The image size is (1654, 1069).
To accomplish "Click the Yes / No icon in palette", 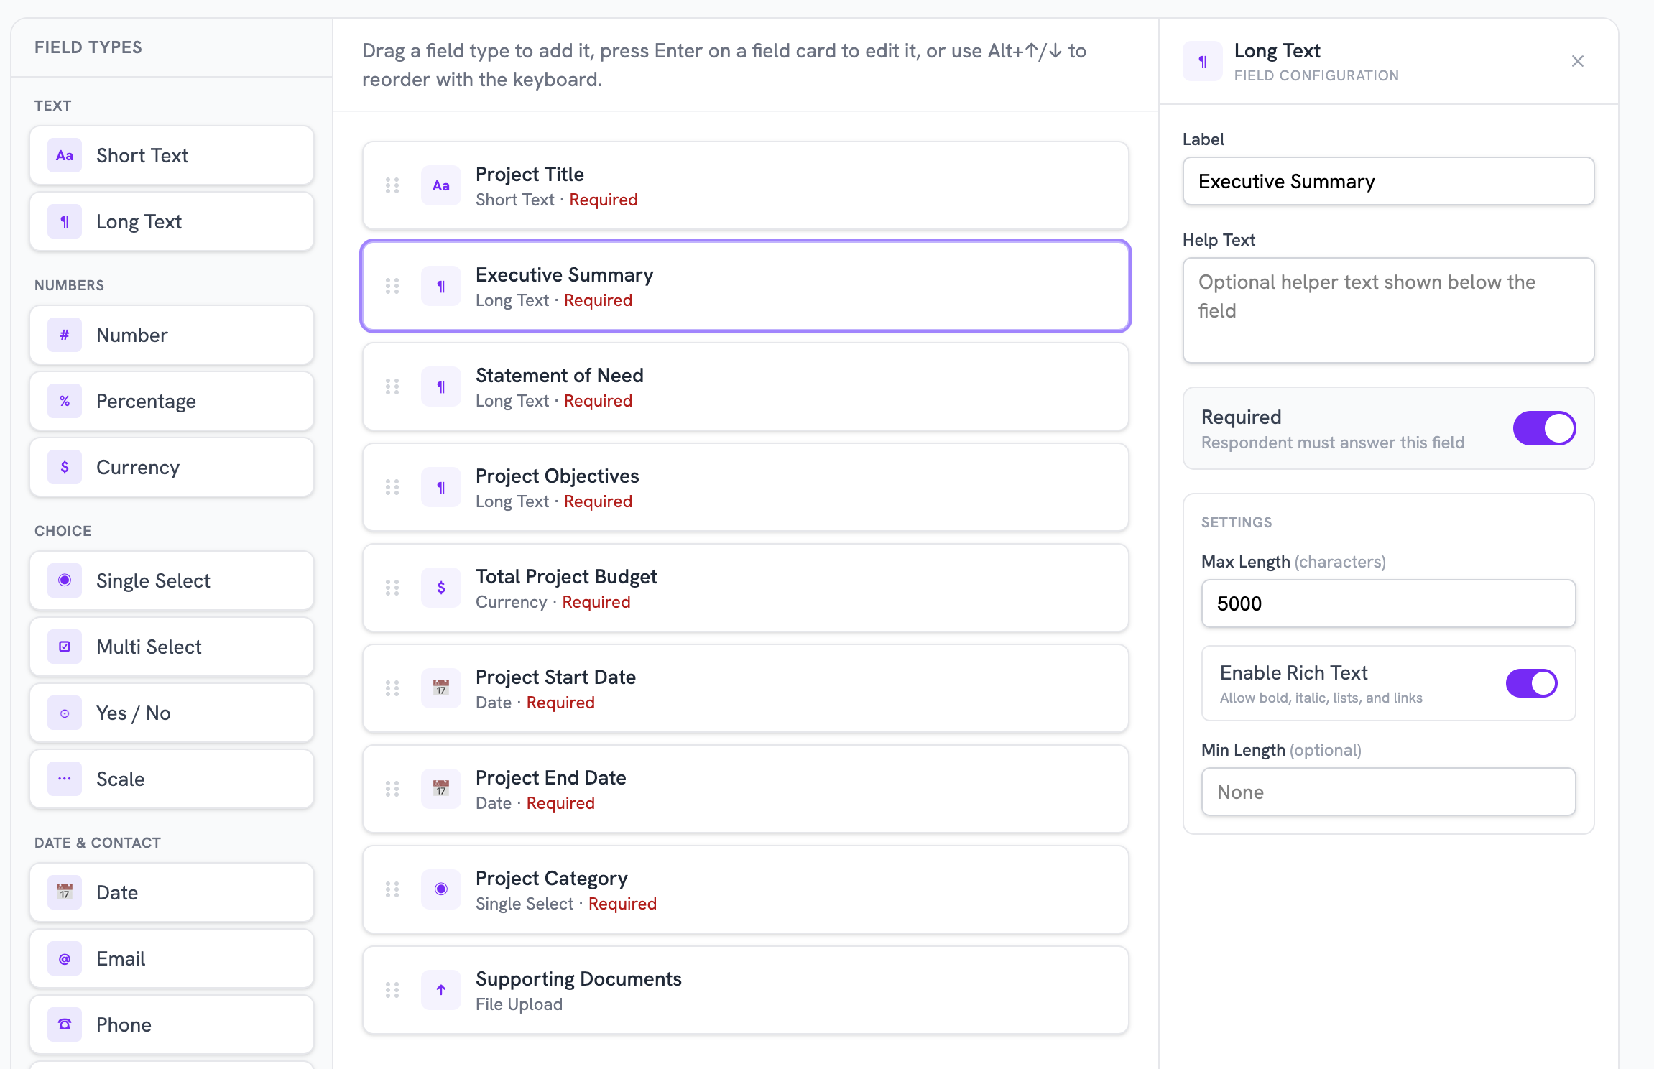I will (x=65, y=713).
